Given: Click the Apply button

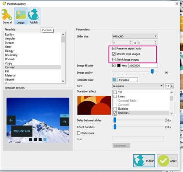Looking at the screenshot, I should pyautogui.click(x=167, y=161).
